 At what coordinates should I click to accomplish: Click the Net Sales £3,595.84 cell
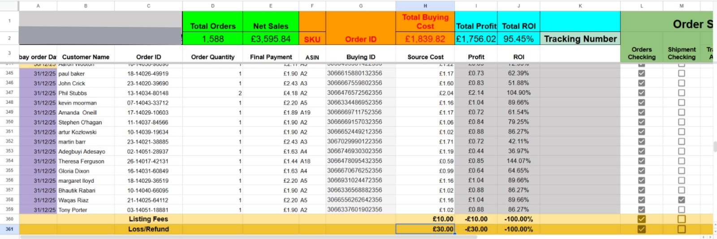(271, 39)
